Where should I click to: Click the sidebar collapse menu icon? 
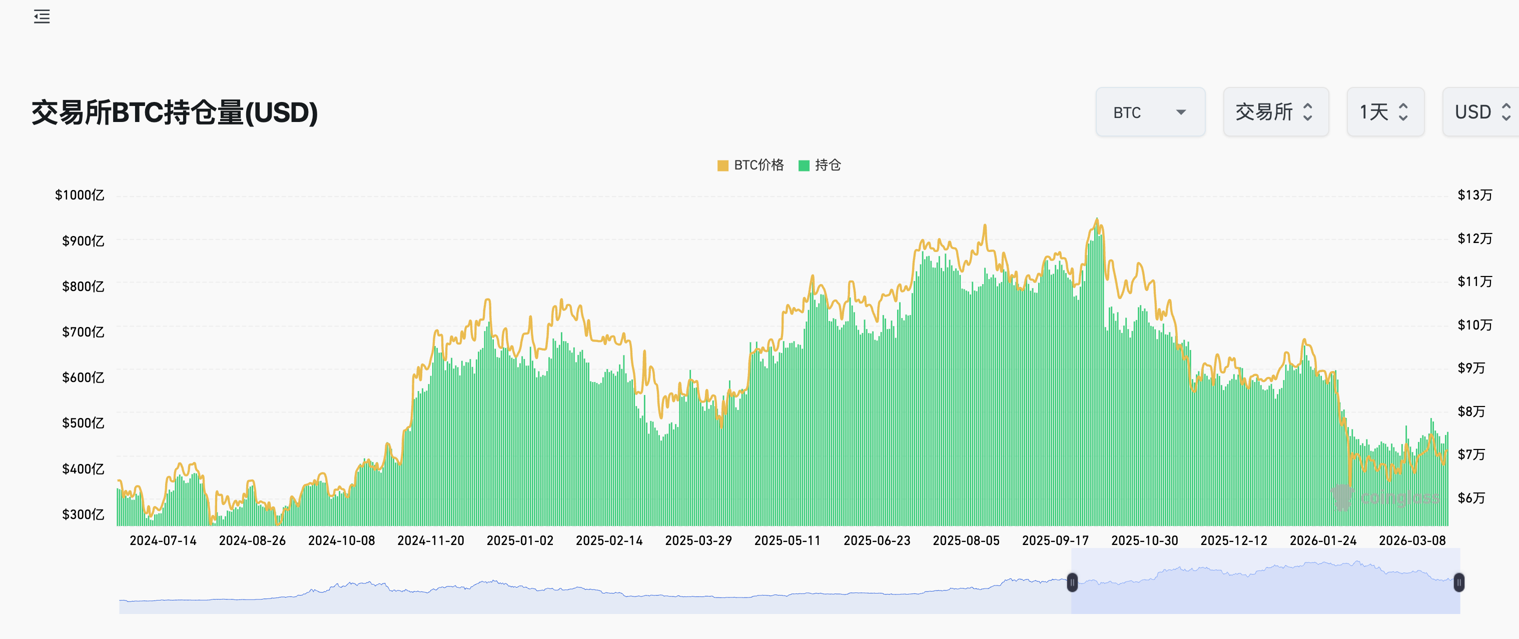41,16
